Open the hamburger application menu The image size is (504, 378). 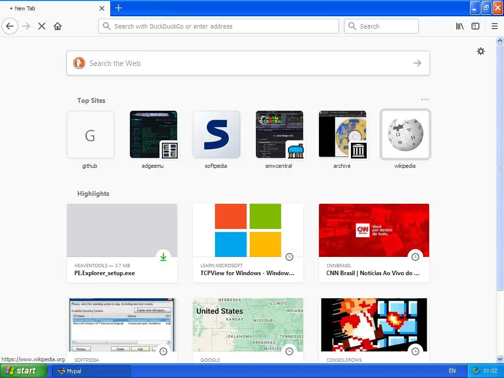coord(495,26)
